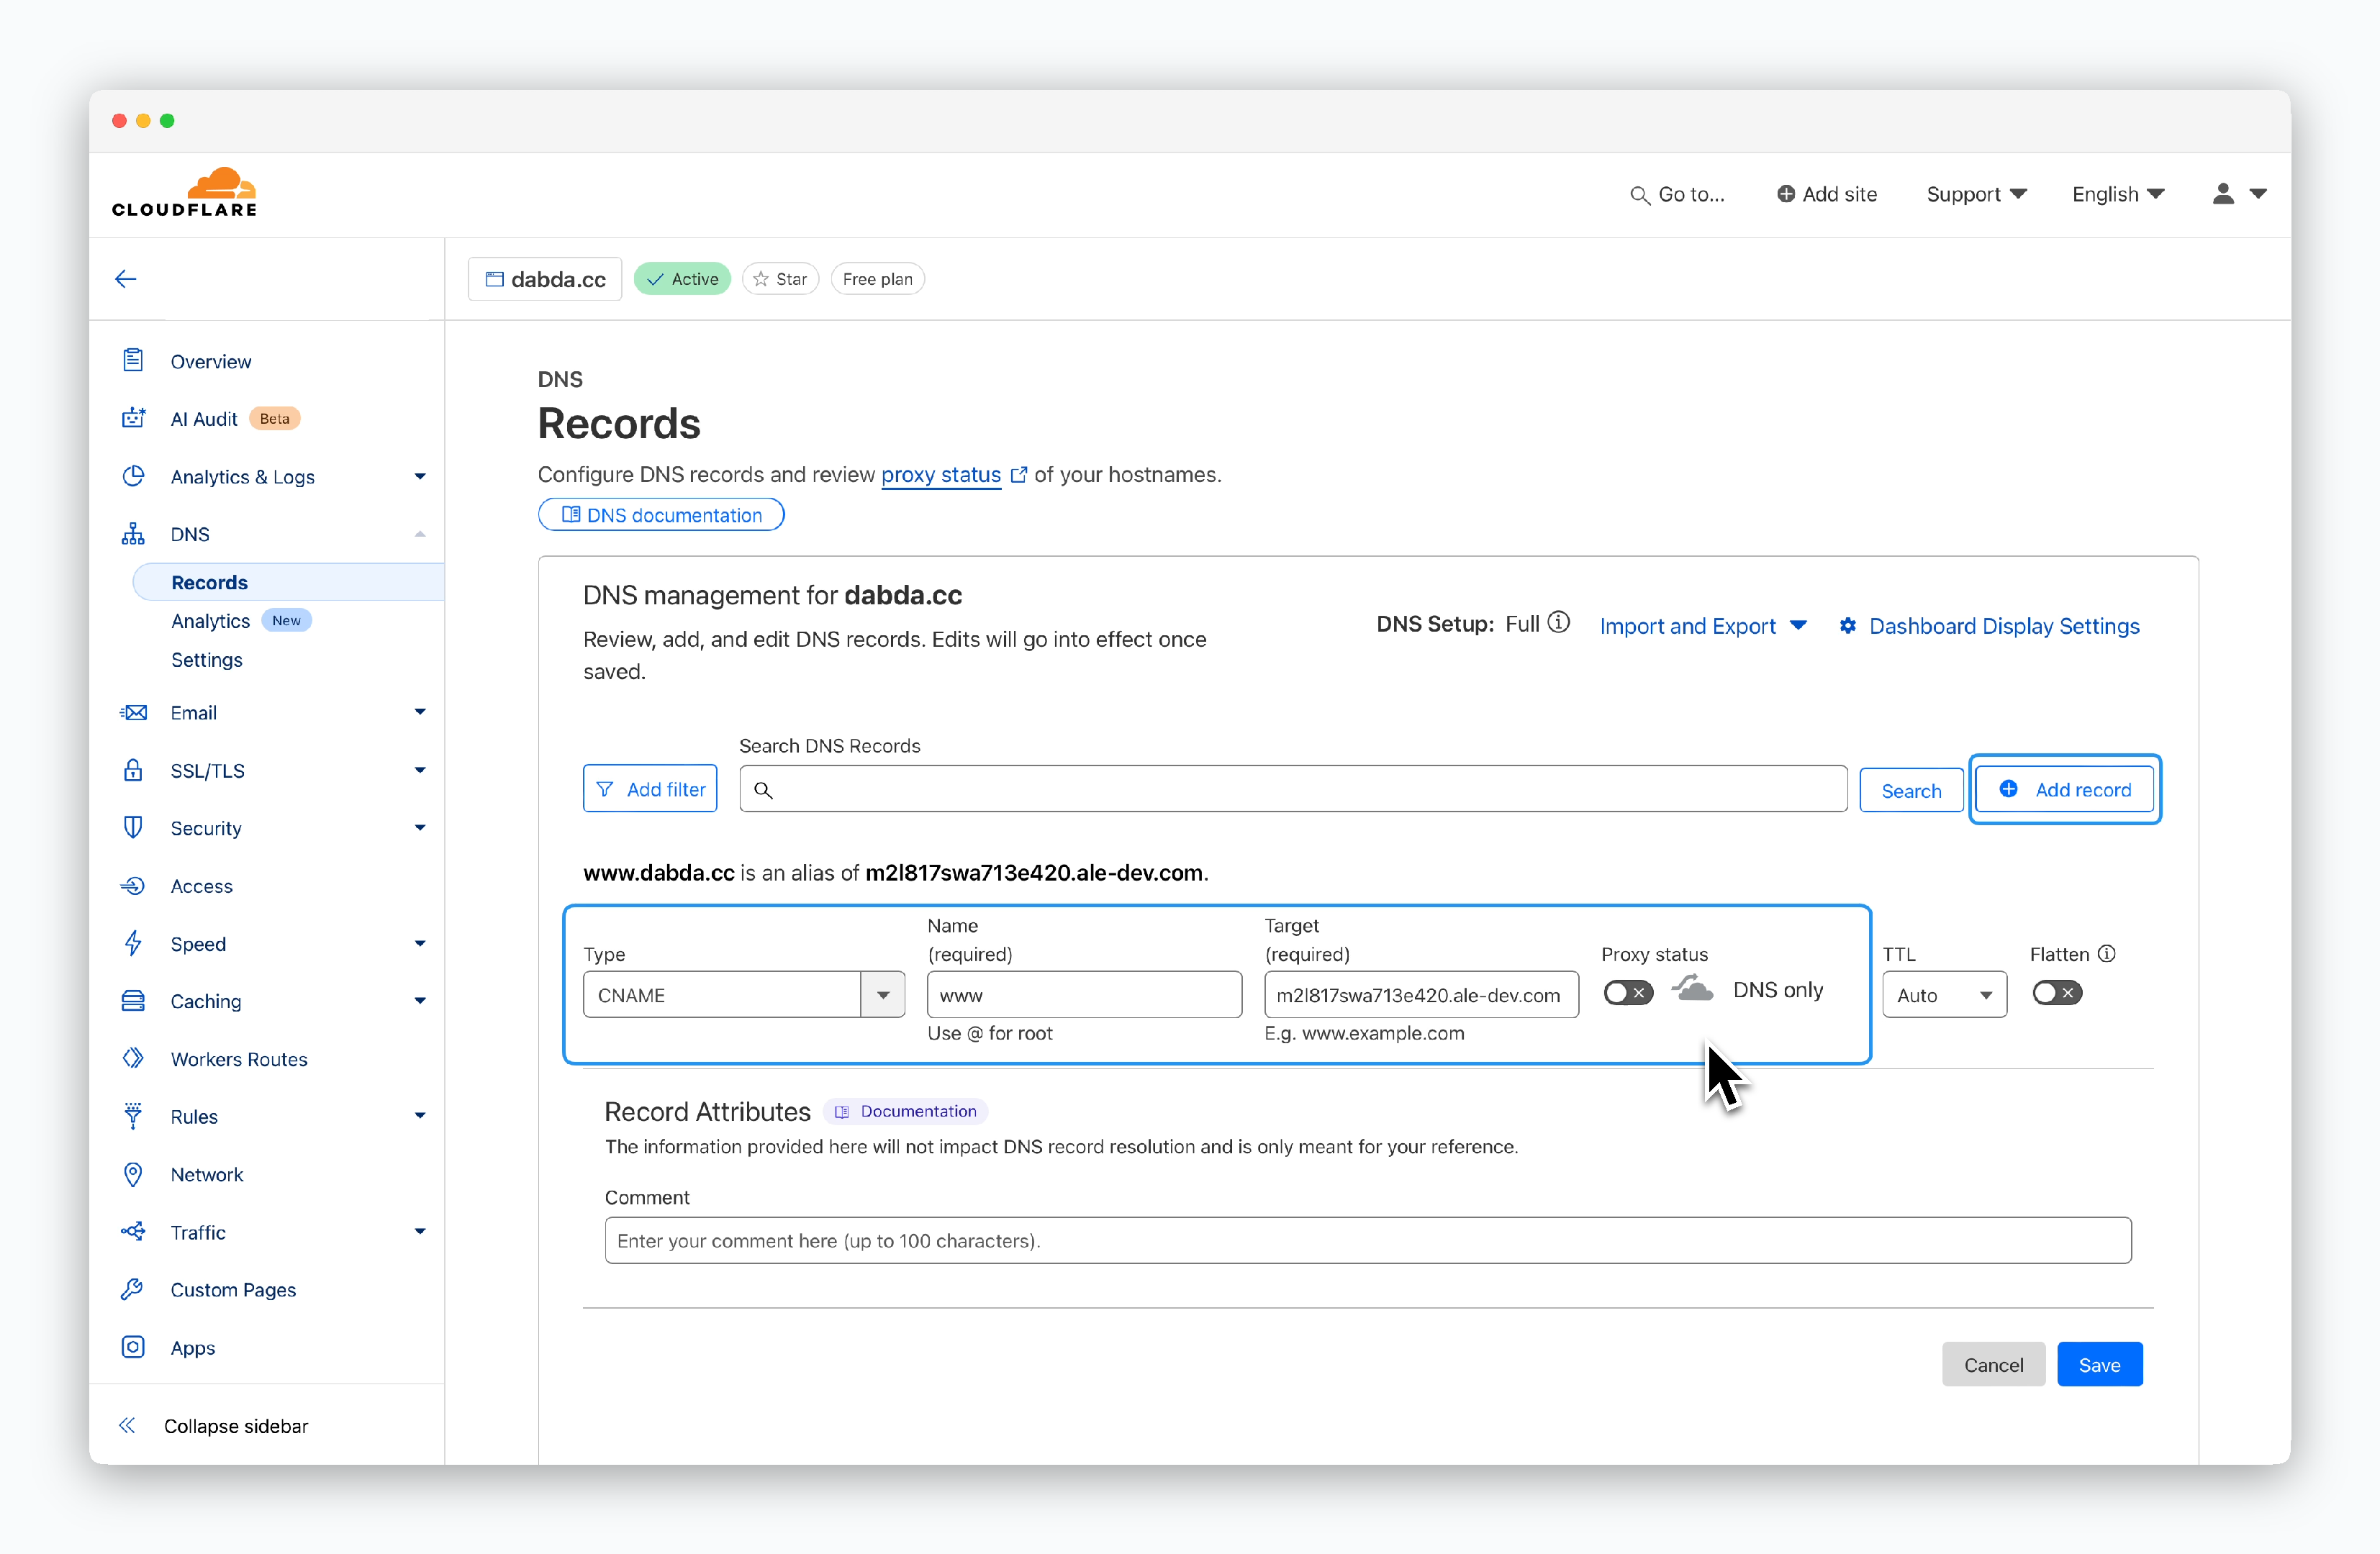Select DNS Records in sidebar
The image size is (2380, 1554).
[288, 581]
